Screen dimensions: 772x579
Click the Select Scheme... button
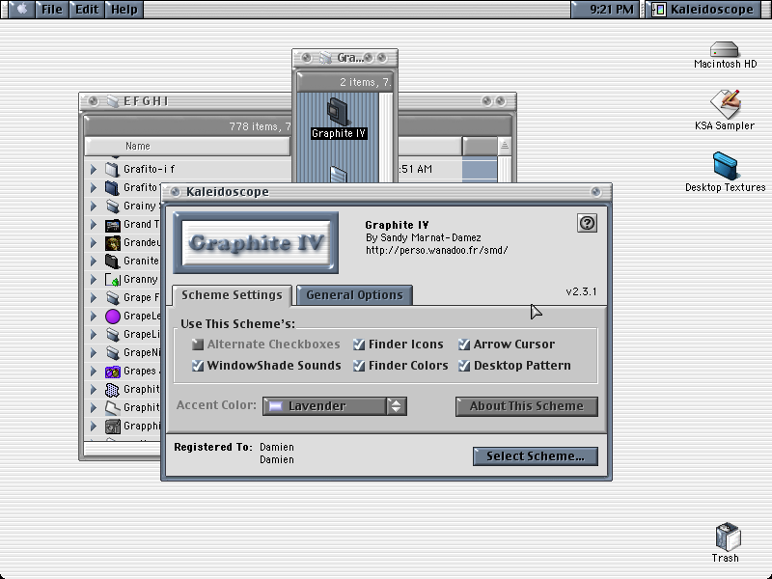tap(536, 455)
